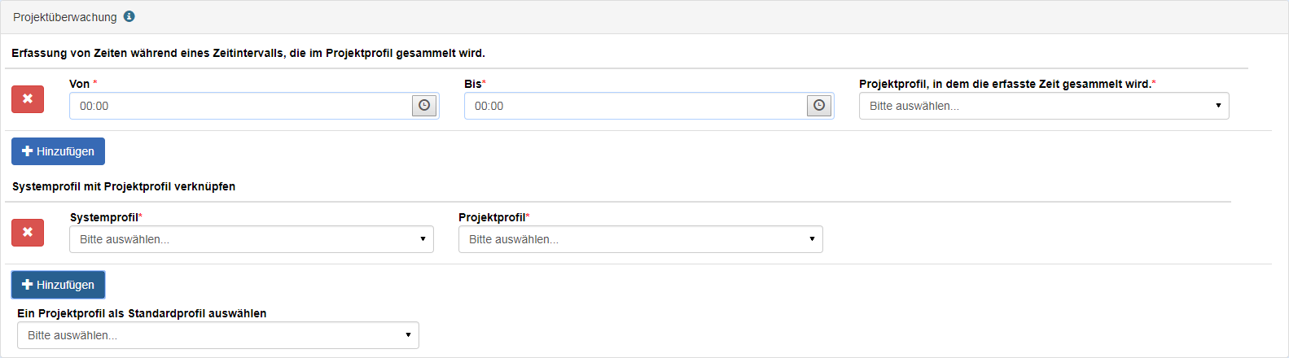Image resolution: width=1289 pixels, height=358 pixels.
Task: Delete the Systemprofil link row with red X
Action: pyautogui.click(x=28, y=232)
